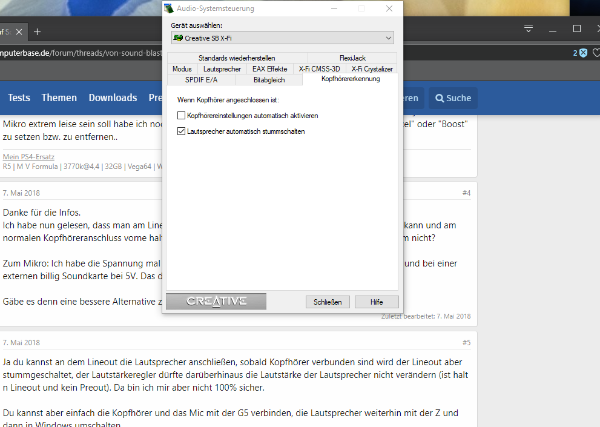Click post number #4 link
This screenshot has height=427, width=600.
[466, 193]
